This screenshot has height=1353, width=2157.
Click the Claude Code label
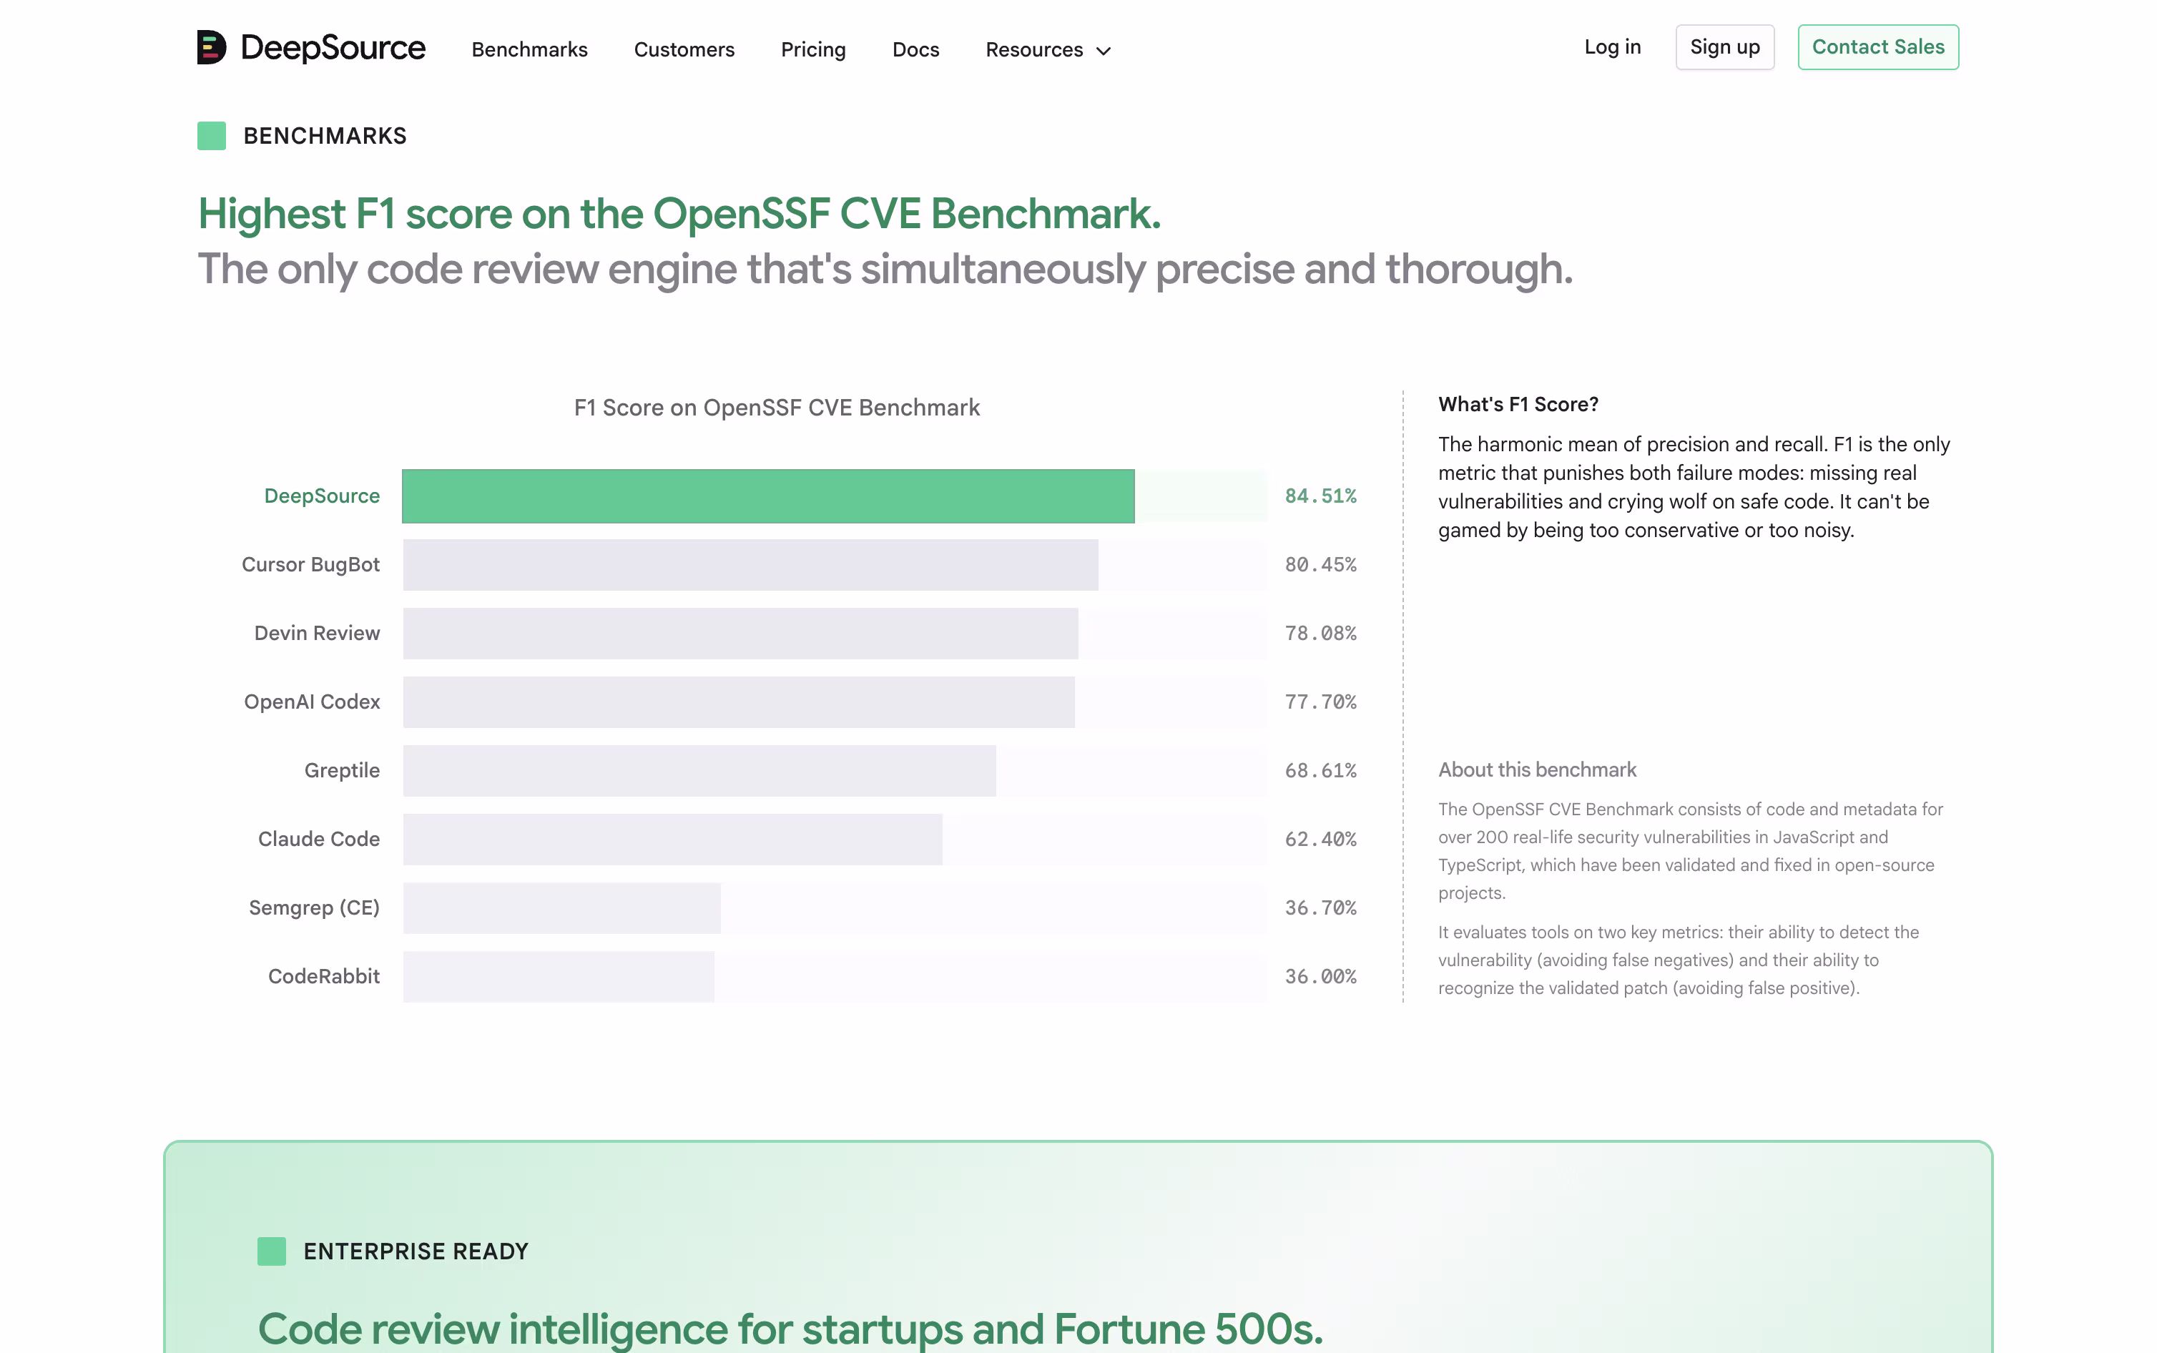click(320, 840)
